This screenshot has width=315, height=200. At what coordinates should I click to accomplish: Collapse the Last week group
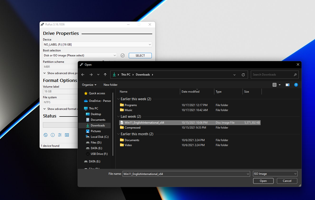pyautogui.click(x=119, y=116)
